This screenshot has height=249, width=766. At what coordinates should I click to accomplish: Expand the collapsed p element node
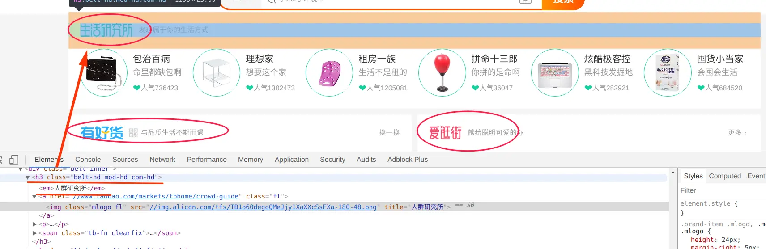35,224
